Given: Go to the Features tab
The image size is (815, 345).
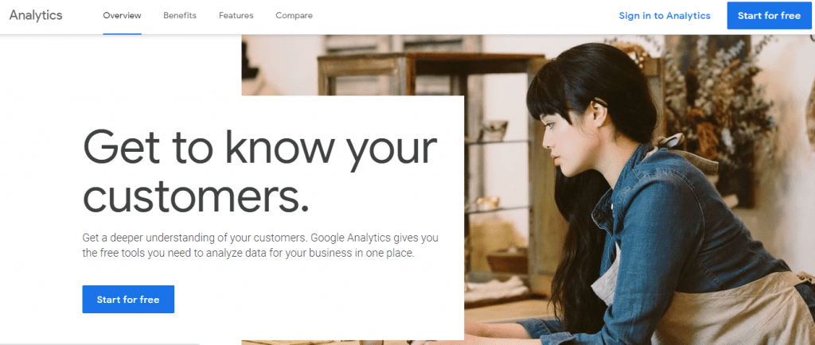Looking at the screenshot, I should [236, 16].
